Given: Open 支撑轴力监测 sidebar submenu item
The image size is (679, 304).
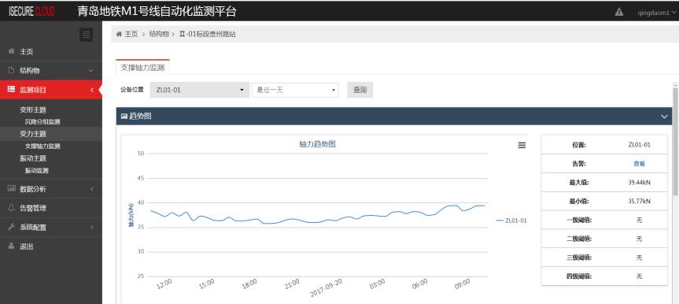Looking at the screenshot, I should point(42,146).
